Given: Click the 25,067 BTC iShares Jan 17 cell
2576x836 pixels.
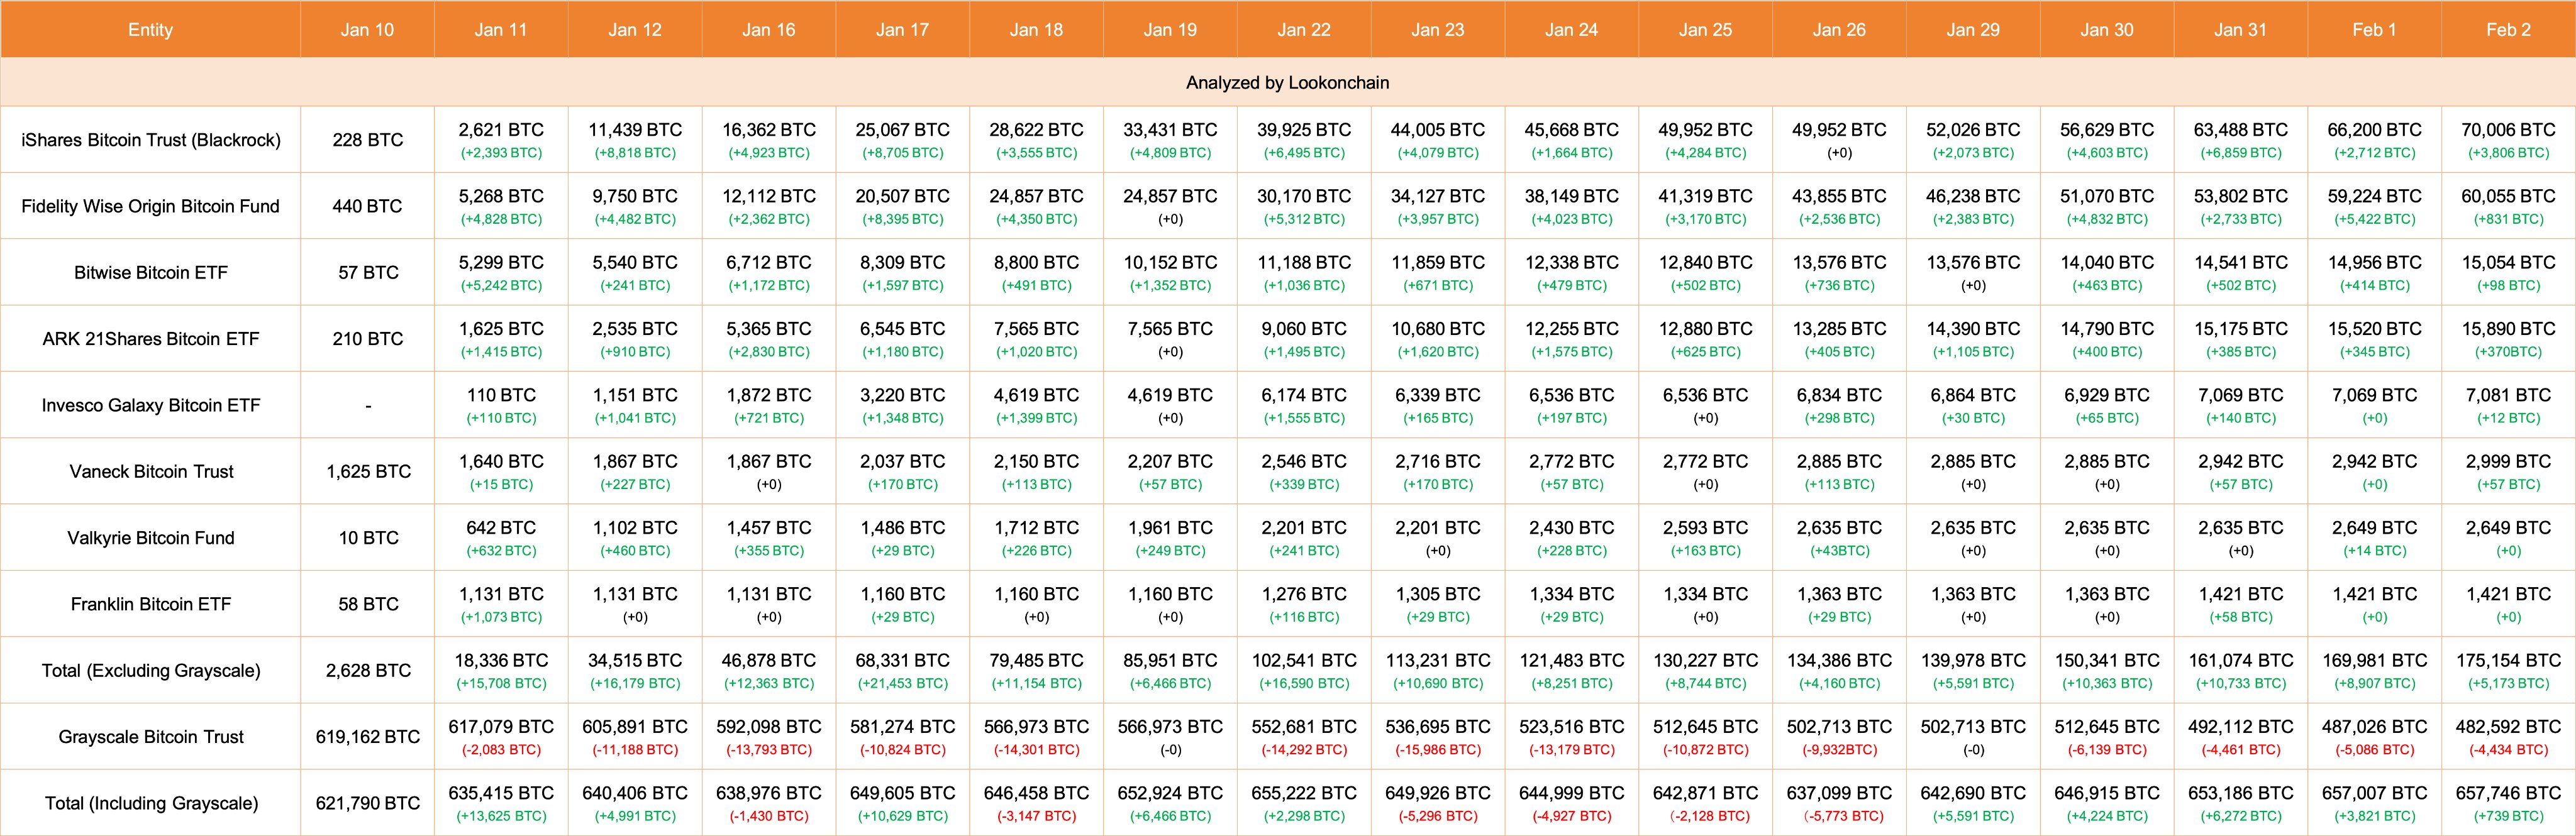Looking at the screenshot, I should pos(902,140).
